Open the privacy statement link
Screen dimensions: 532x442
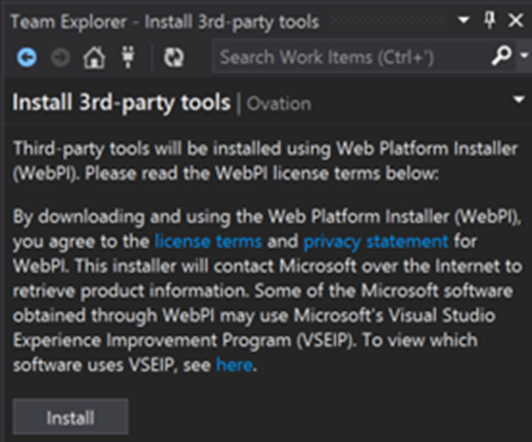click(376, 243)
